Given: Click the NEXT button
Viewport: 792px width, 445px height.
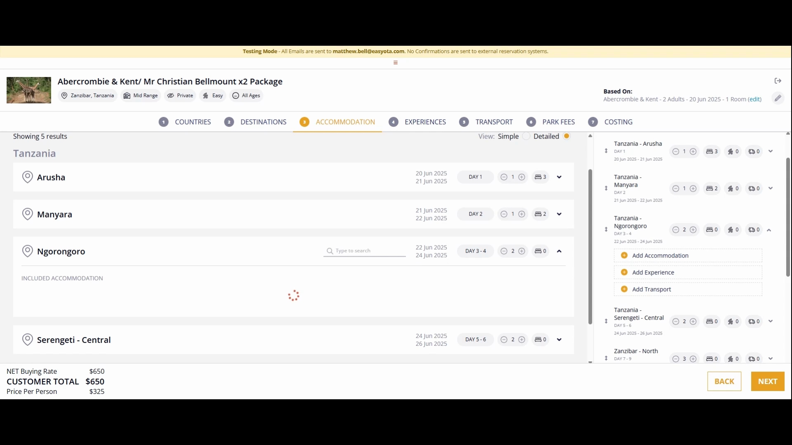Looking at the screenshot, I should click(768, 382).
